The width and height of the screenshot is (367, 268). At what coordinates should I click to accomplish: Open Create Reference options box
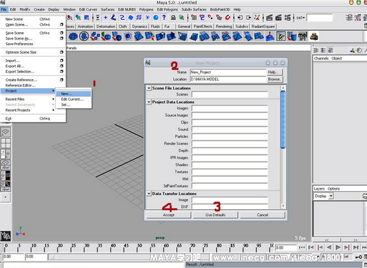click(62, 80)
